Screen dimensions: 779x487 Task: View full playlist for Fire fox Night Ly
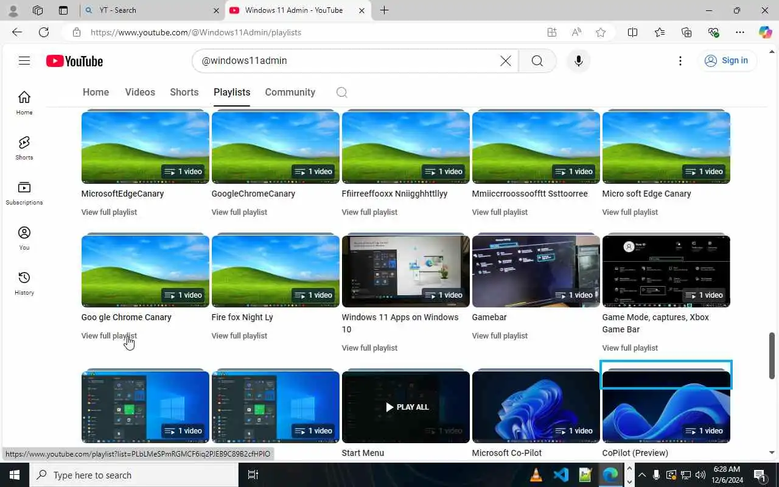click(x=239, y=335)
